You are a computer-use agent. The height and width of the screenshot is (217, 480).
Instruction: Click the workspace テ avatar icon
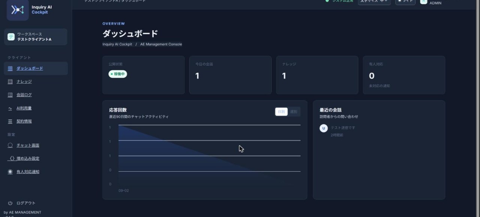(11, 37)
